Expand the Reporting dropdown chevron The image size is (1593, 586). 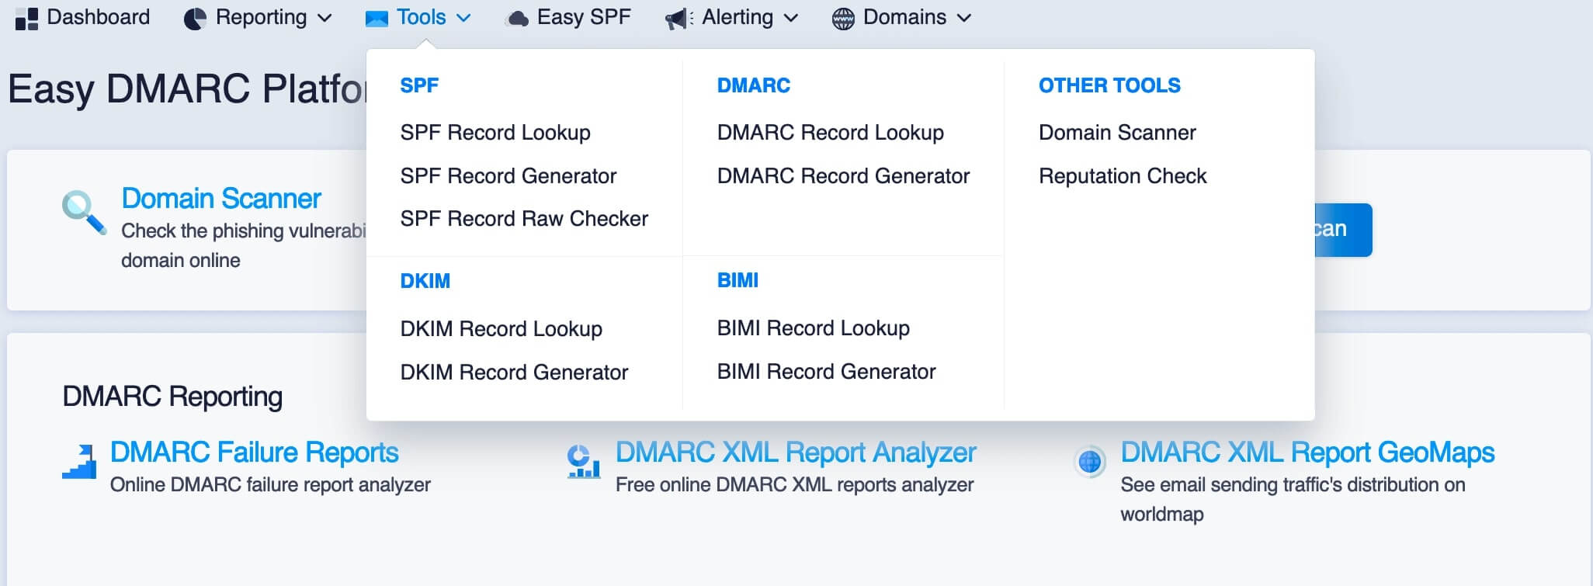click(324, 18)
